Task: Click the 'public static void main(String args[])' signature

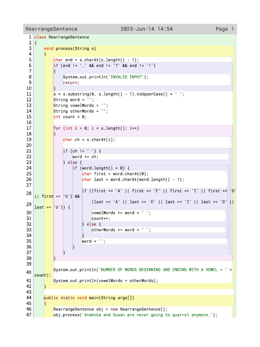Action: 89,298
